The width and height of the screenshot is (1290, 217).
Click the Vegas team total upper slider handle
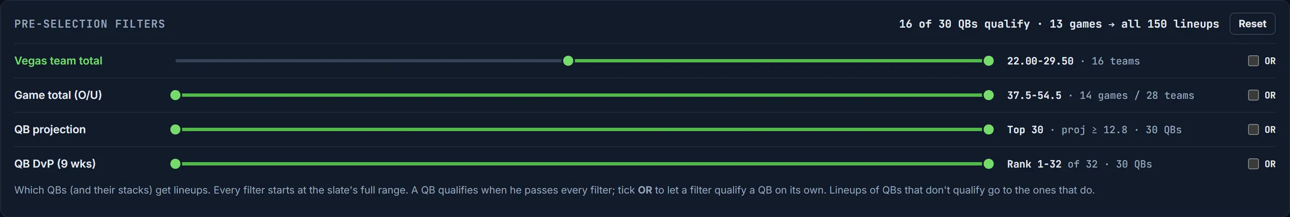988,61
